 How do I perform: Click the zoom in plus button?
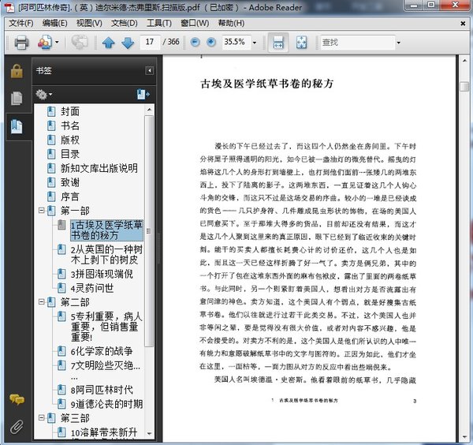coord(211,41)
